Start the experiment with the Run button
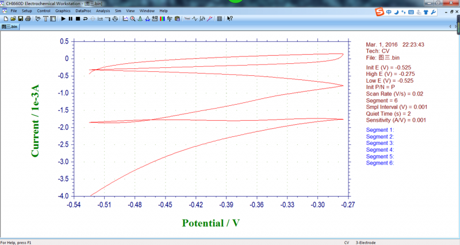Image resolution: width=460 pixels, height=245 pixels. click(63, 18)
